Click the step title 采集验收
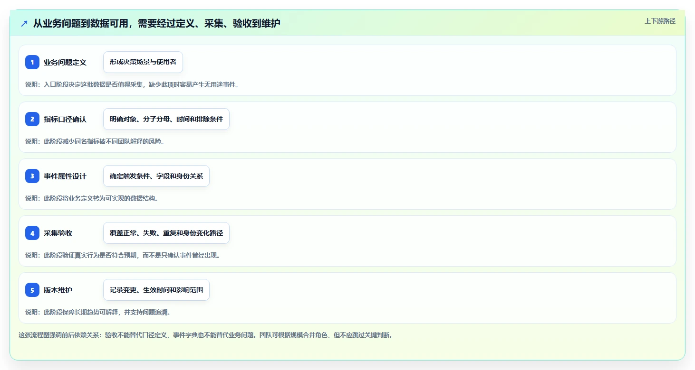695x370 pixels. (58, 233)
